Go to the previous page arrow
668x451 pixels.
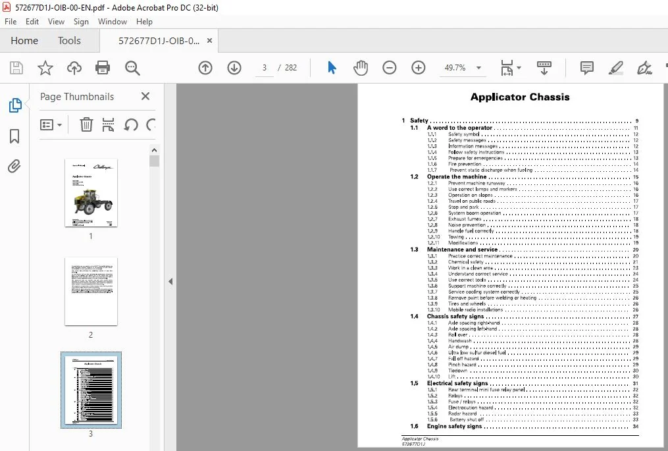tap(205, 68)
